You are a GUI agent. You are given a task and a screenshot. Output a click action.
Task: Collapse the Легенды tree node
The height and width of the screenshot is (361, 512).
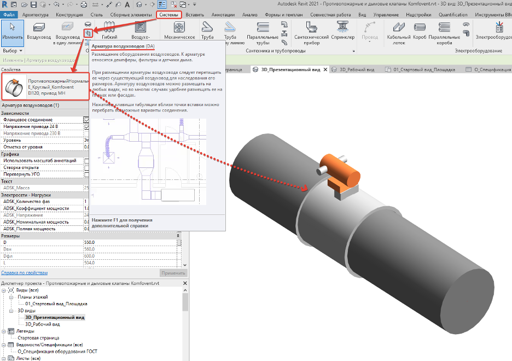[4, 331]
